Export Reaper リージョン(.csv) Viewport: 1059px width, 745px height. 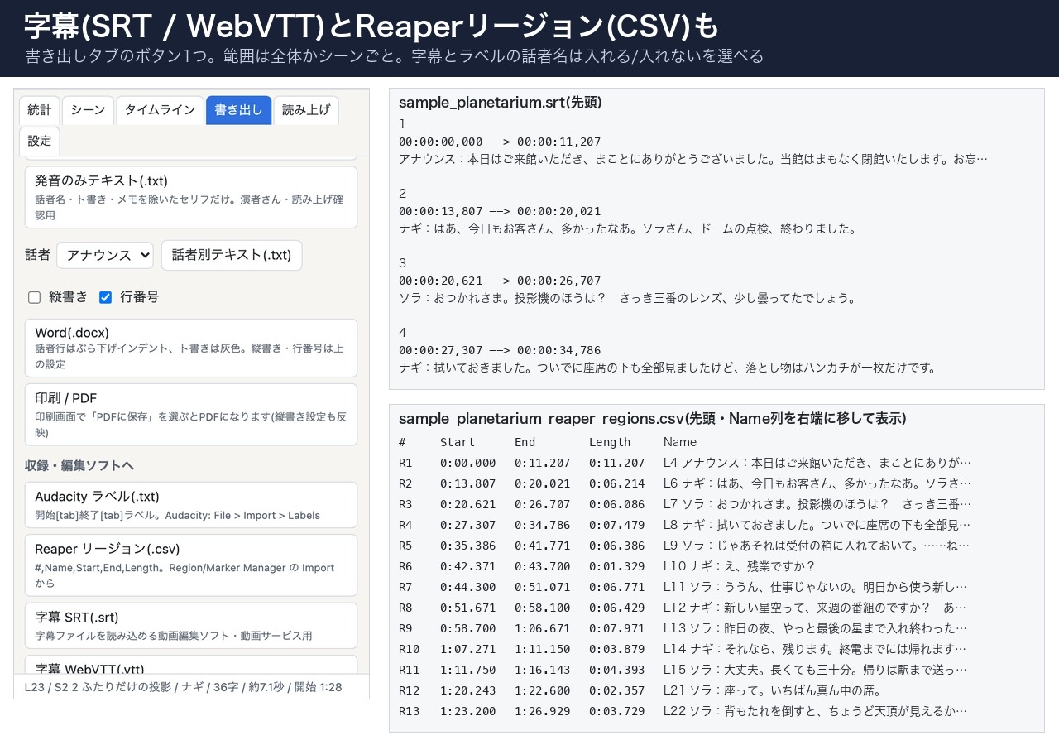click(191, 565)
